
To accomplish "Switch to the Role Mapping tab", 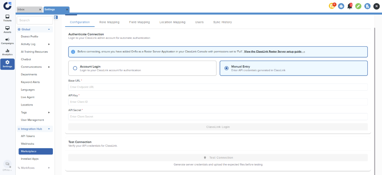I will pyautogui.click(x=109, y=22).
